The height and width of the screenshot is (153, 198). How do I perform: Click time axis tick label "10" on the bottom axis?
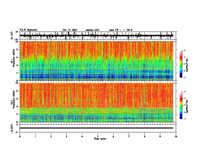176,136
